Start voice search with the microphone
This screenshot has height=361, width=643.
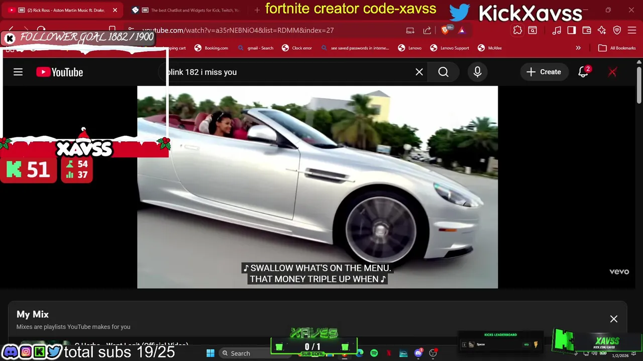click(x=477, y=72)
